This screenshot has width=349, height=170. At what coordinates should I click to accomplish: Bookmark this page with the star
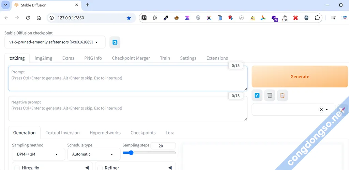point(129,18)
